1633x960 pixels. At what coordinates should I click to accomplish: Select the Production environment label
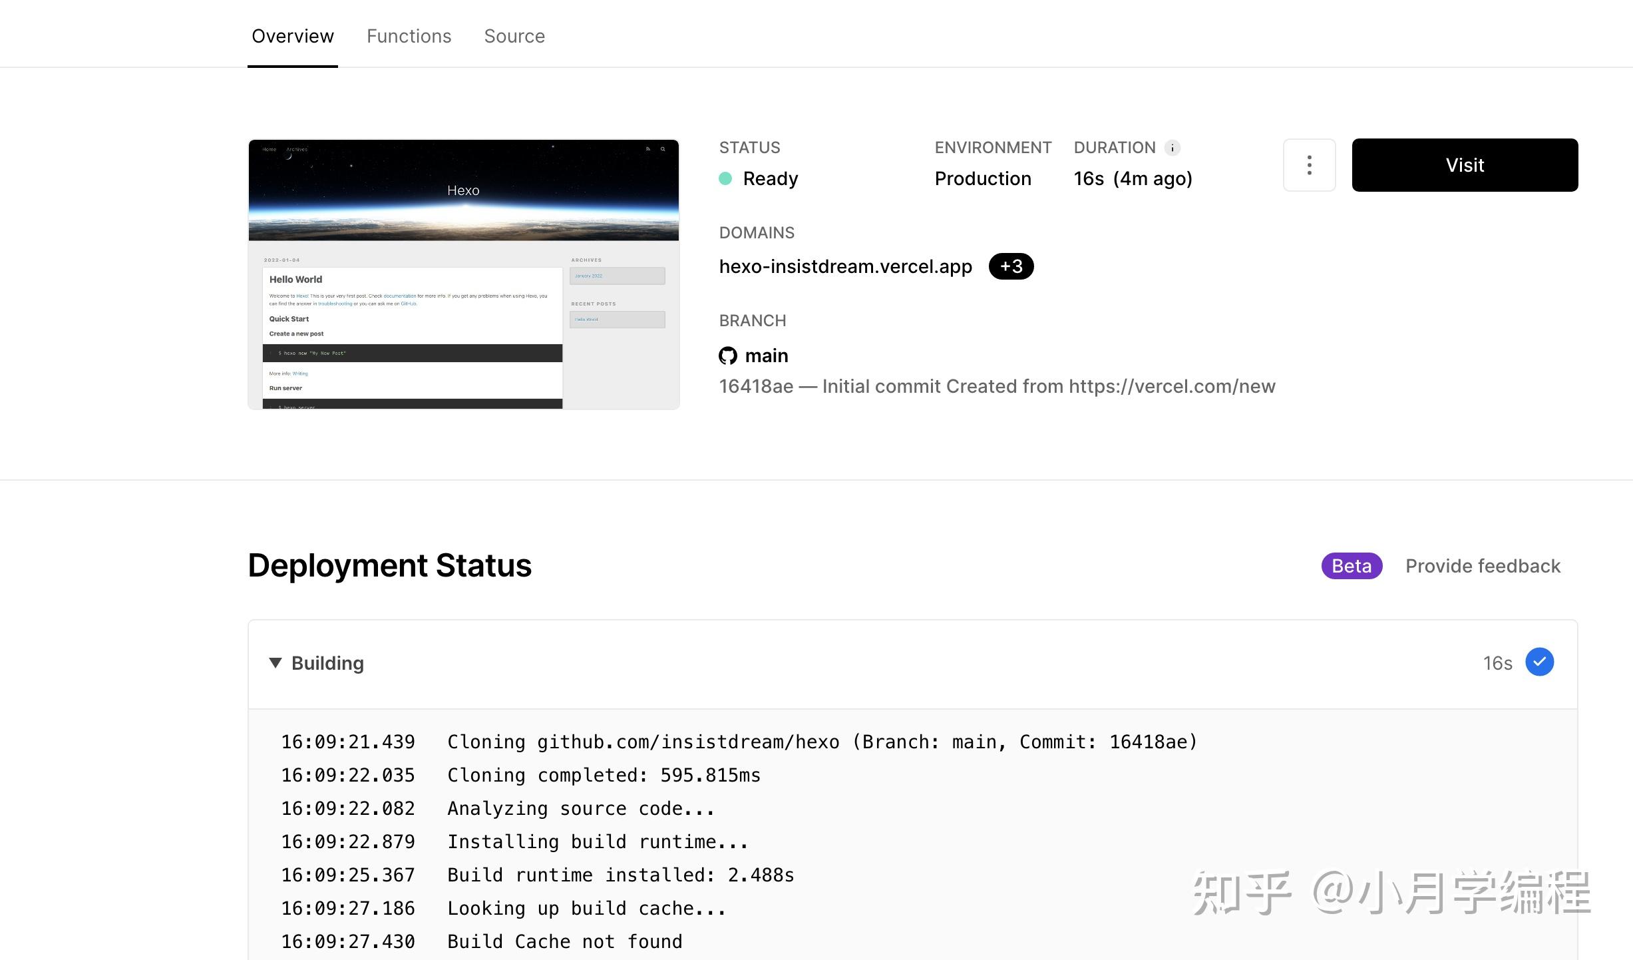click(x=983, y=178)
